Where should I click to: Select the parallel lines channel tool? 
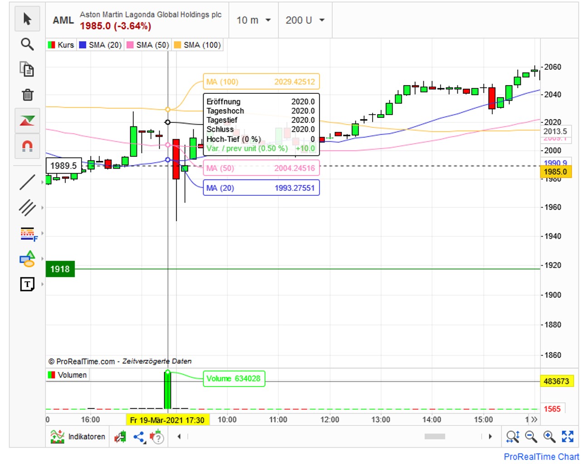pos(27,208)
